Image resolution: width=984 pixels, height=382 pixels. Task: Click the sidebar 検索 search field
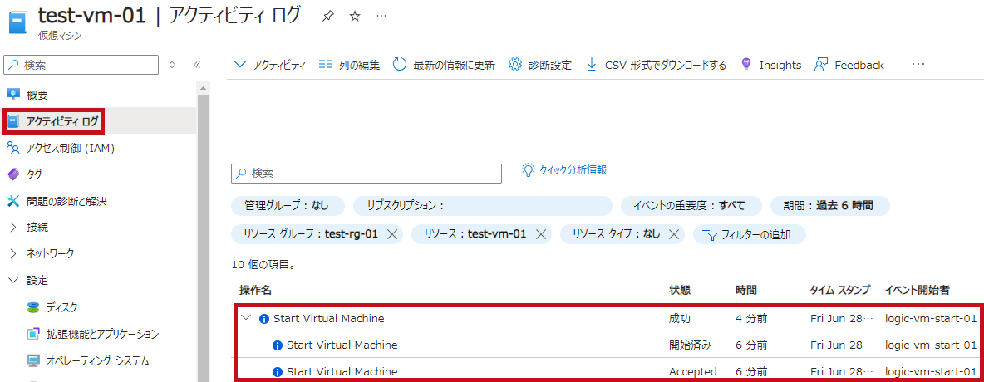tap(81, 65)
